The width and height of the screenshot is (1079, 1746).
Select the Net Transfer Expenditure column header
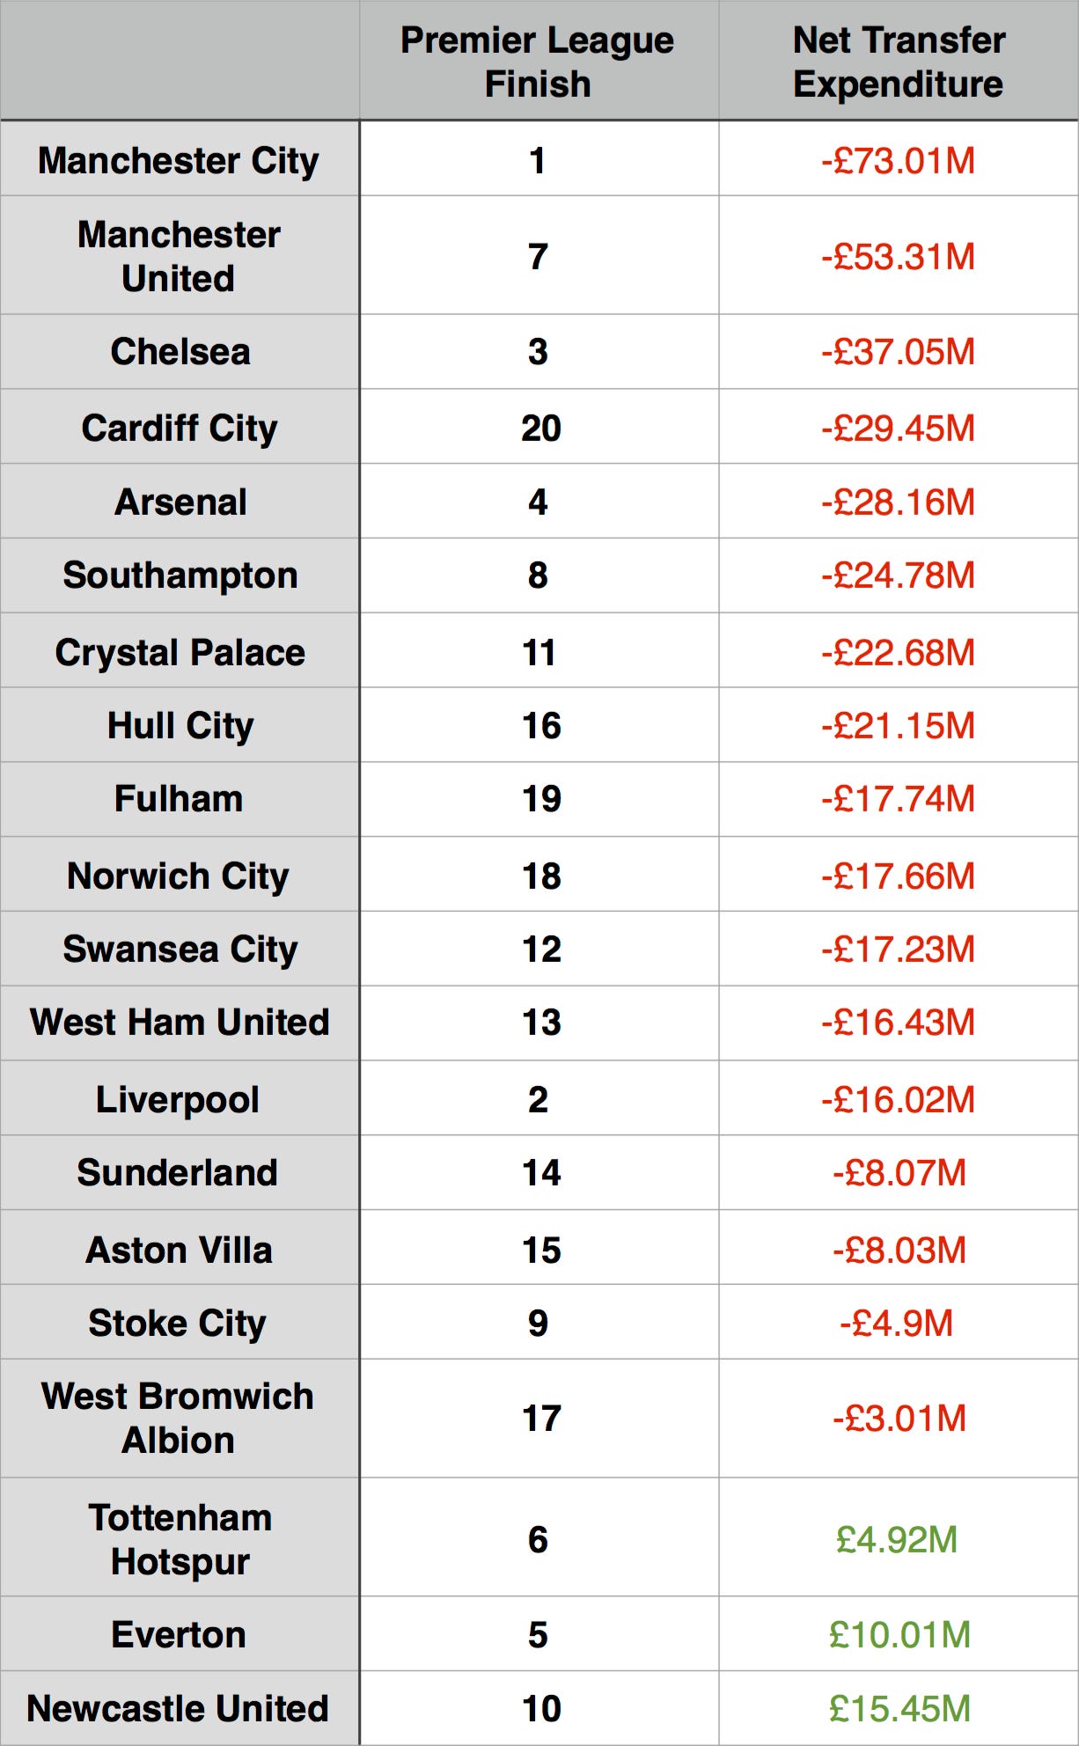pyautogui.click(x=898, y=61)
